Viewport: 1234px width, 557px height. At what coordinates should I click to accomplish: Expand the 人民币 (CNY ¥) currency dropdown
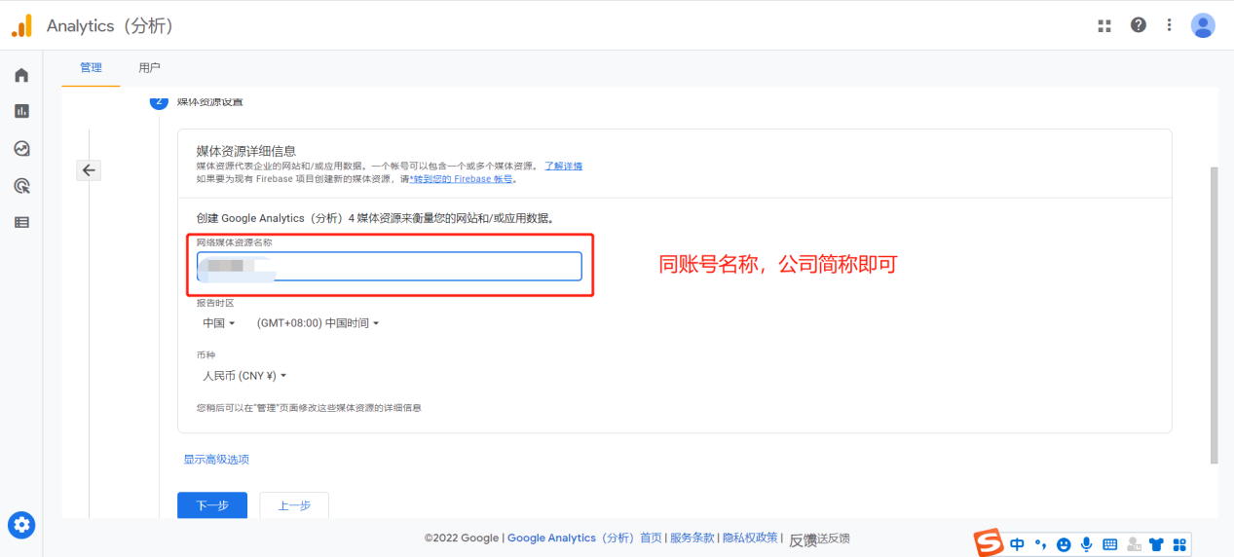[244, 376]
